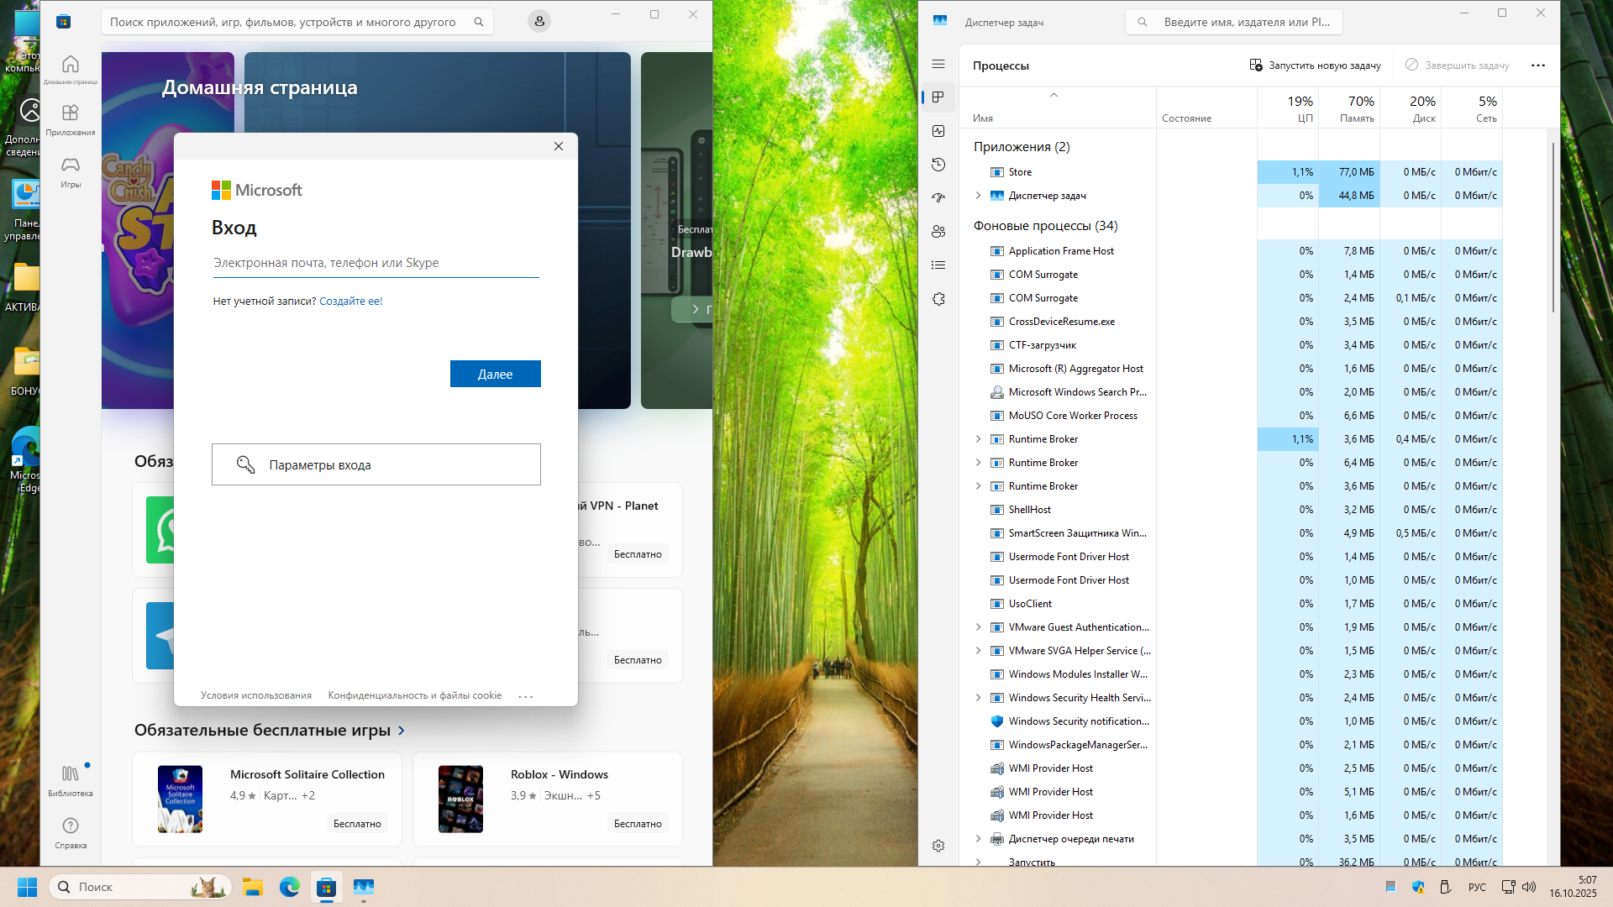Open Startup apps icon in Task Manager
Image resolution: width=1613 pixels, height=907 pixels.
pyautogui.click(x=938, y=198)
